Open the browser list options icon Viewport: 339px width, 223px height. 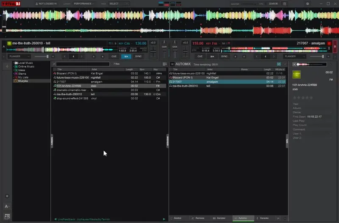coord(164,64)
